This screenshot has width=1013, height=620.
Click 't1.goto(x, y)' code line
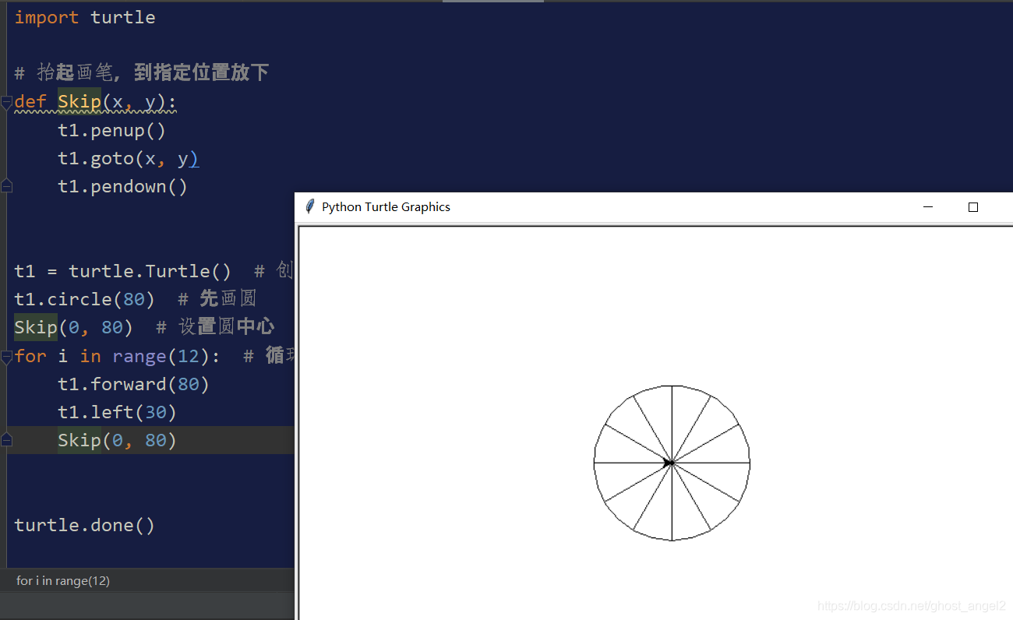(x=129, y=159)
